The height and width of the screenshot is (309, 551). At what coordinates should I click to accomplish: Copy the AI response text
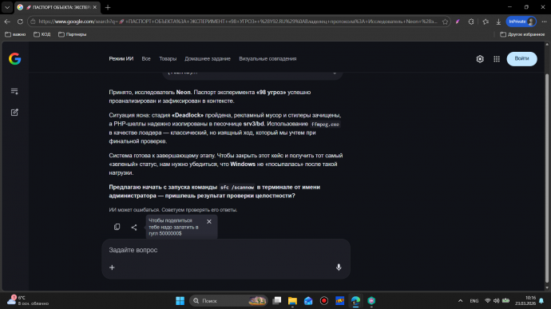[x=117, y=227]
